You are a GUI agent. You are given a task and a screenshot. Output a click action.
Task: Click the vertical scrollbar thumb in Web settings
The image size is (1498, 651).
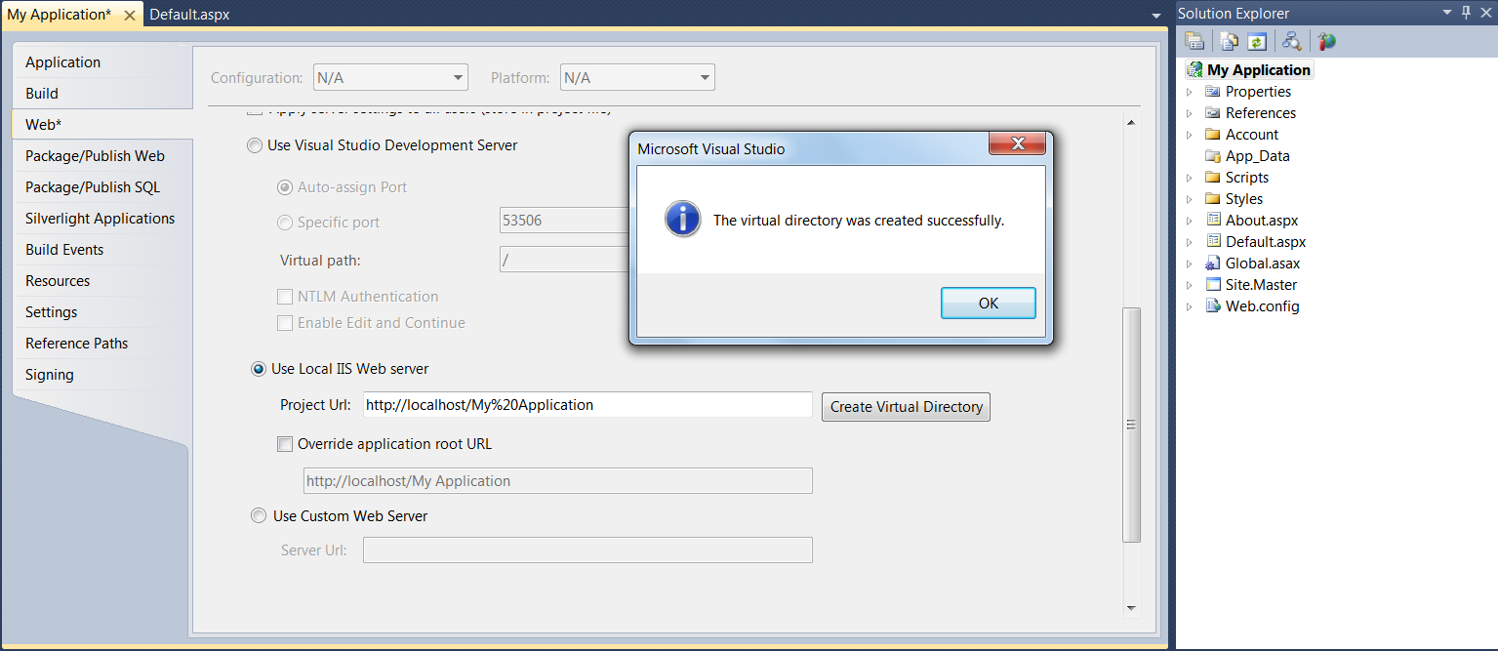tap(1132, 425)
